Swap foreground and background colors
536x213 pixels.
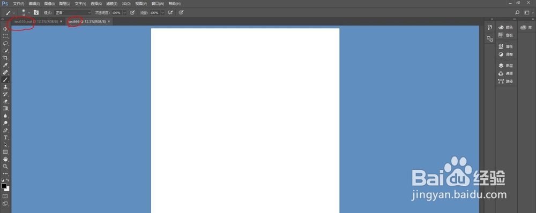click(8, 180)
